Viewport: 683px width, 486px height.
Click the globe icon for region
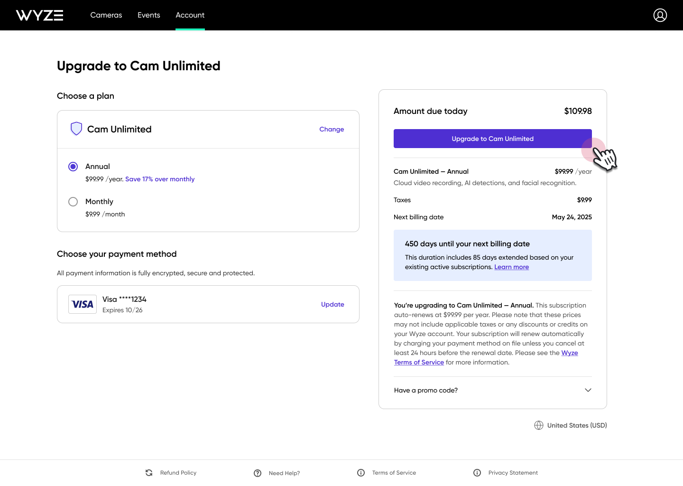[539, 425]
